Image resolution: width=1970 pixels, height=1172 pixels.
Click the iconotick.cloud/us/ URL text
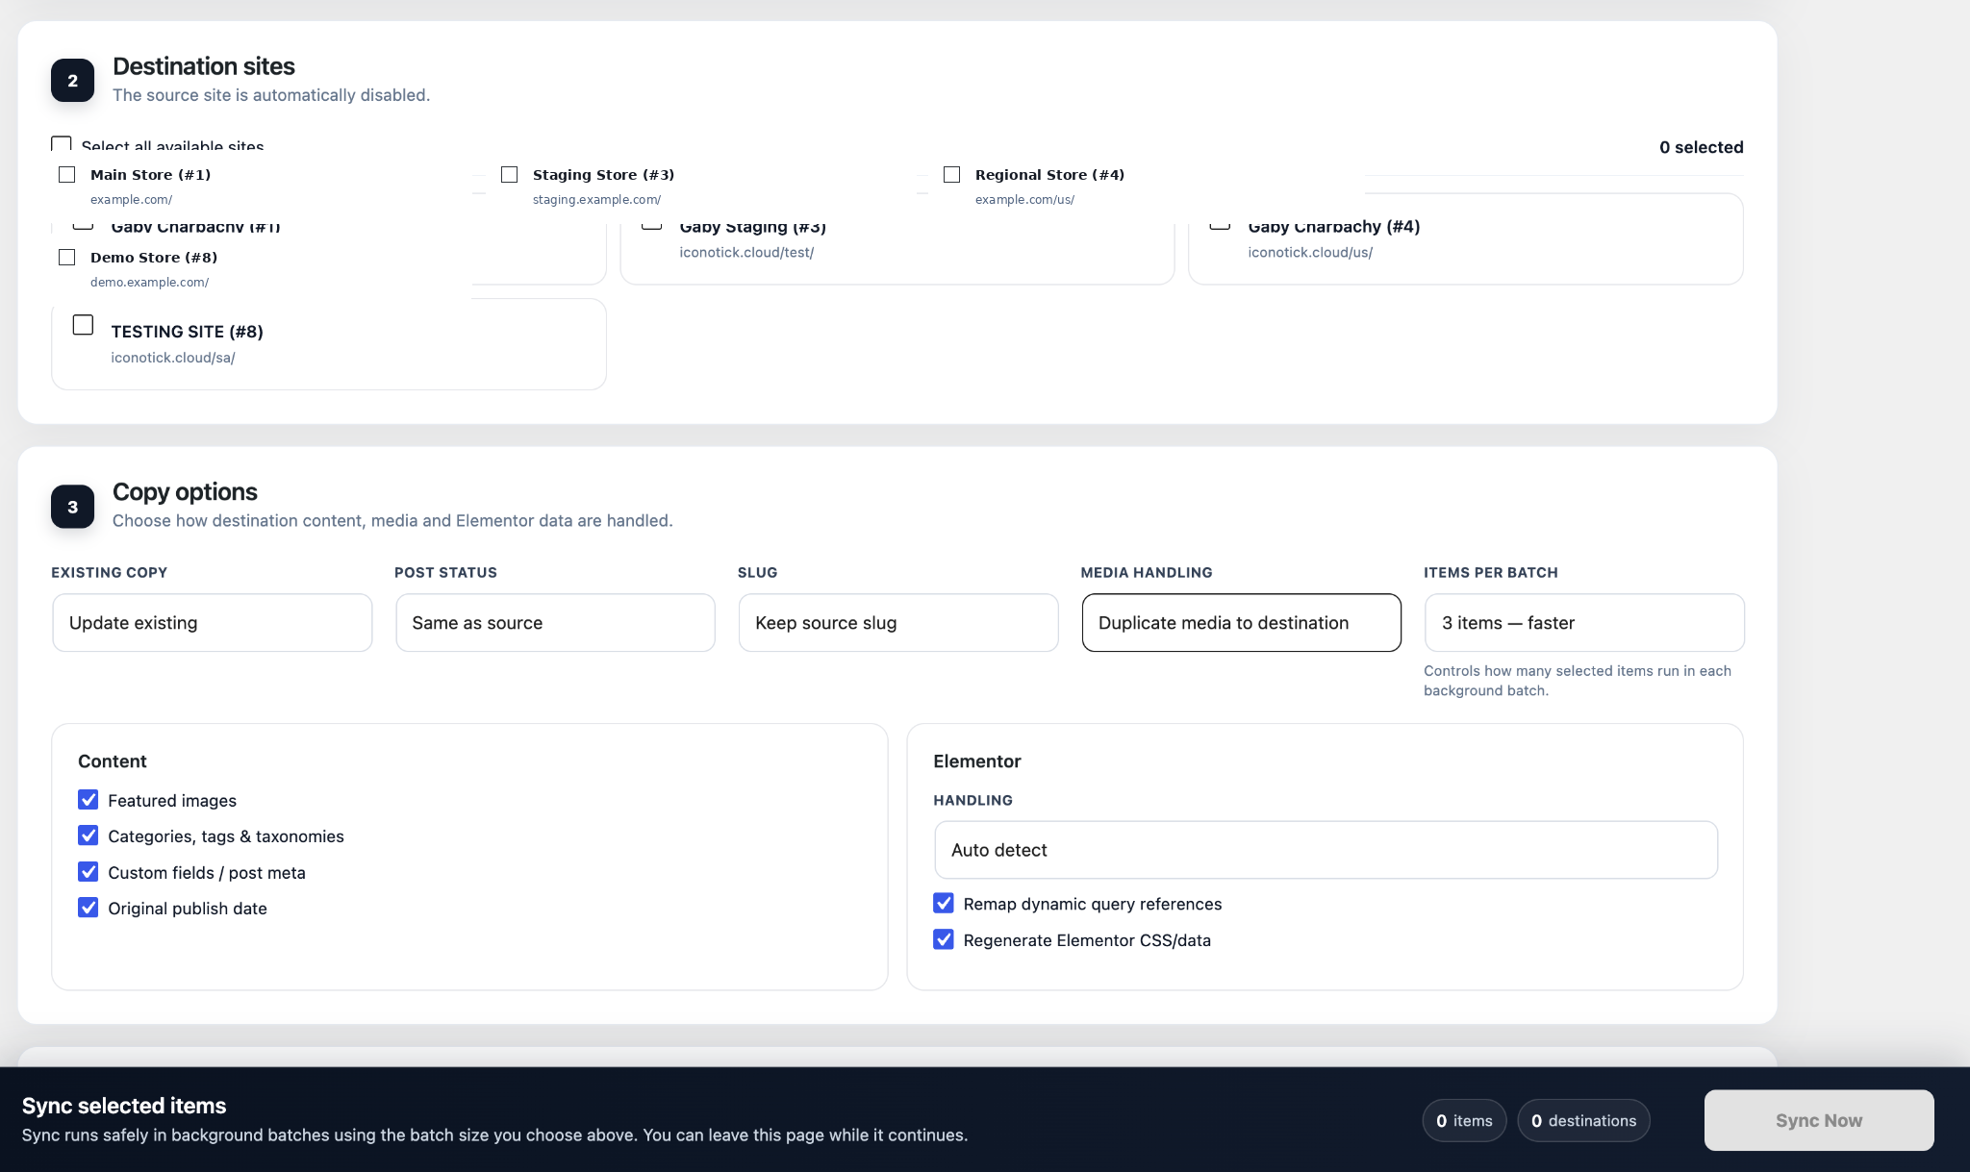1310,253
